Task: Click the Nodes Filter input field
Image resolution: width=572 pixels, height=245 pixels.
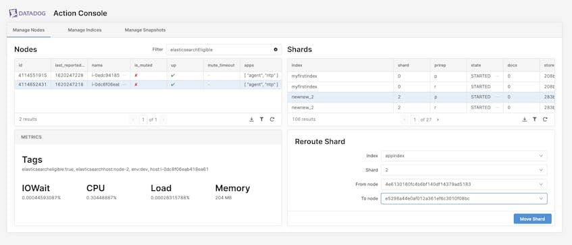Action: tap(224, 49)
